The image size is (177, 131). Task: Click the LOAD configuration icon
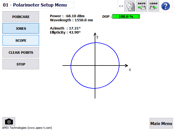point(154,6)
